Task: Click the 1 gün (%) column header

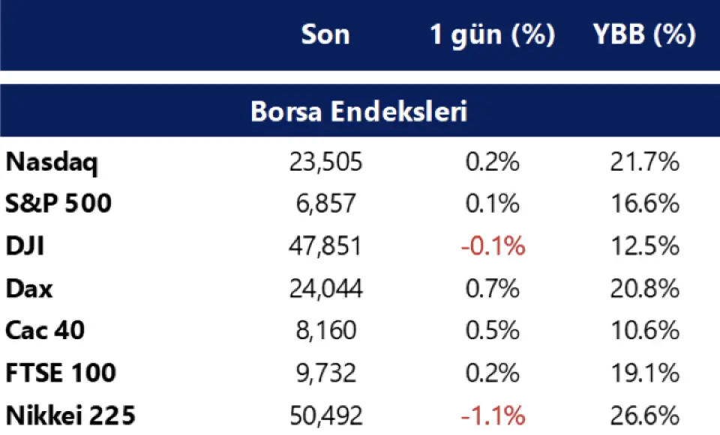Action: point(493,34)
